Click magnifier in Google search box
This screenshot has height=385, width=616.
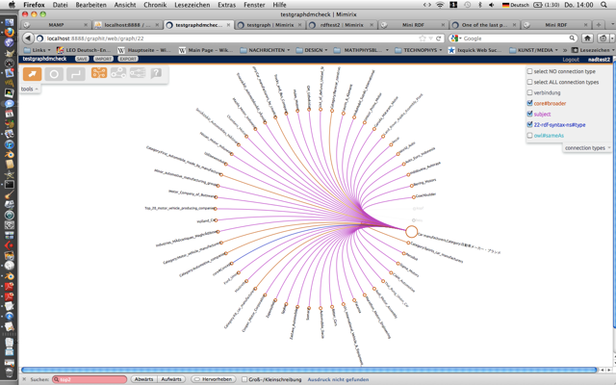[572, 38]
